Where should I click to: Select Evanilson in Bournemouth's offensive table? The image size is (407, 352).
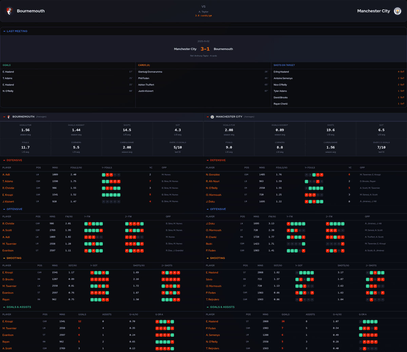(x=8, y=251)
